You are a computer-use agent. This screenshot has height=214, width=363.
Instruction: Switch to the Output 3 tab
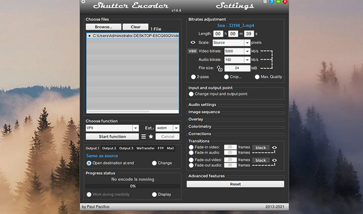[x=126, y=149]
